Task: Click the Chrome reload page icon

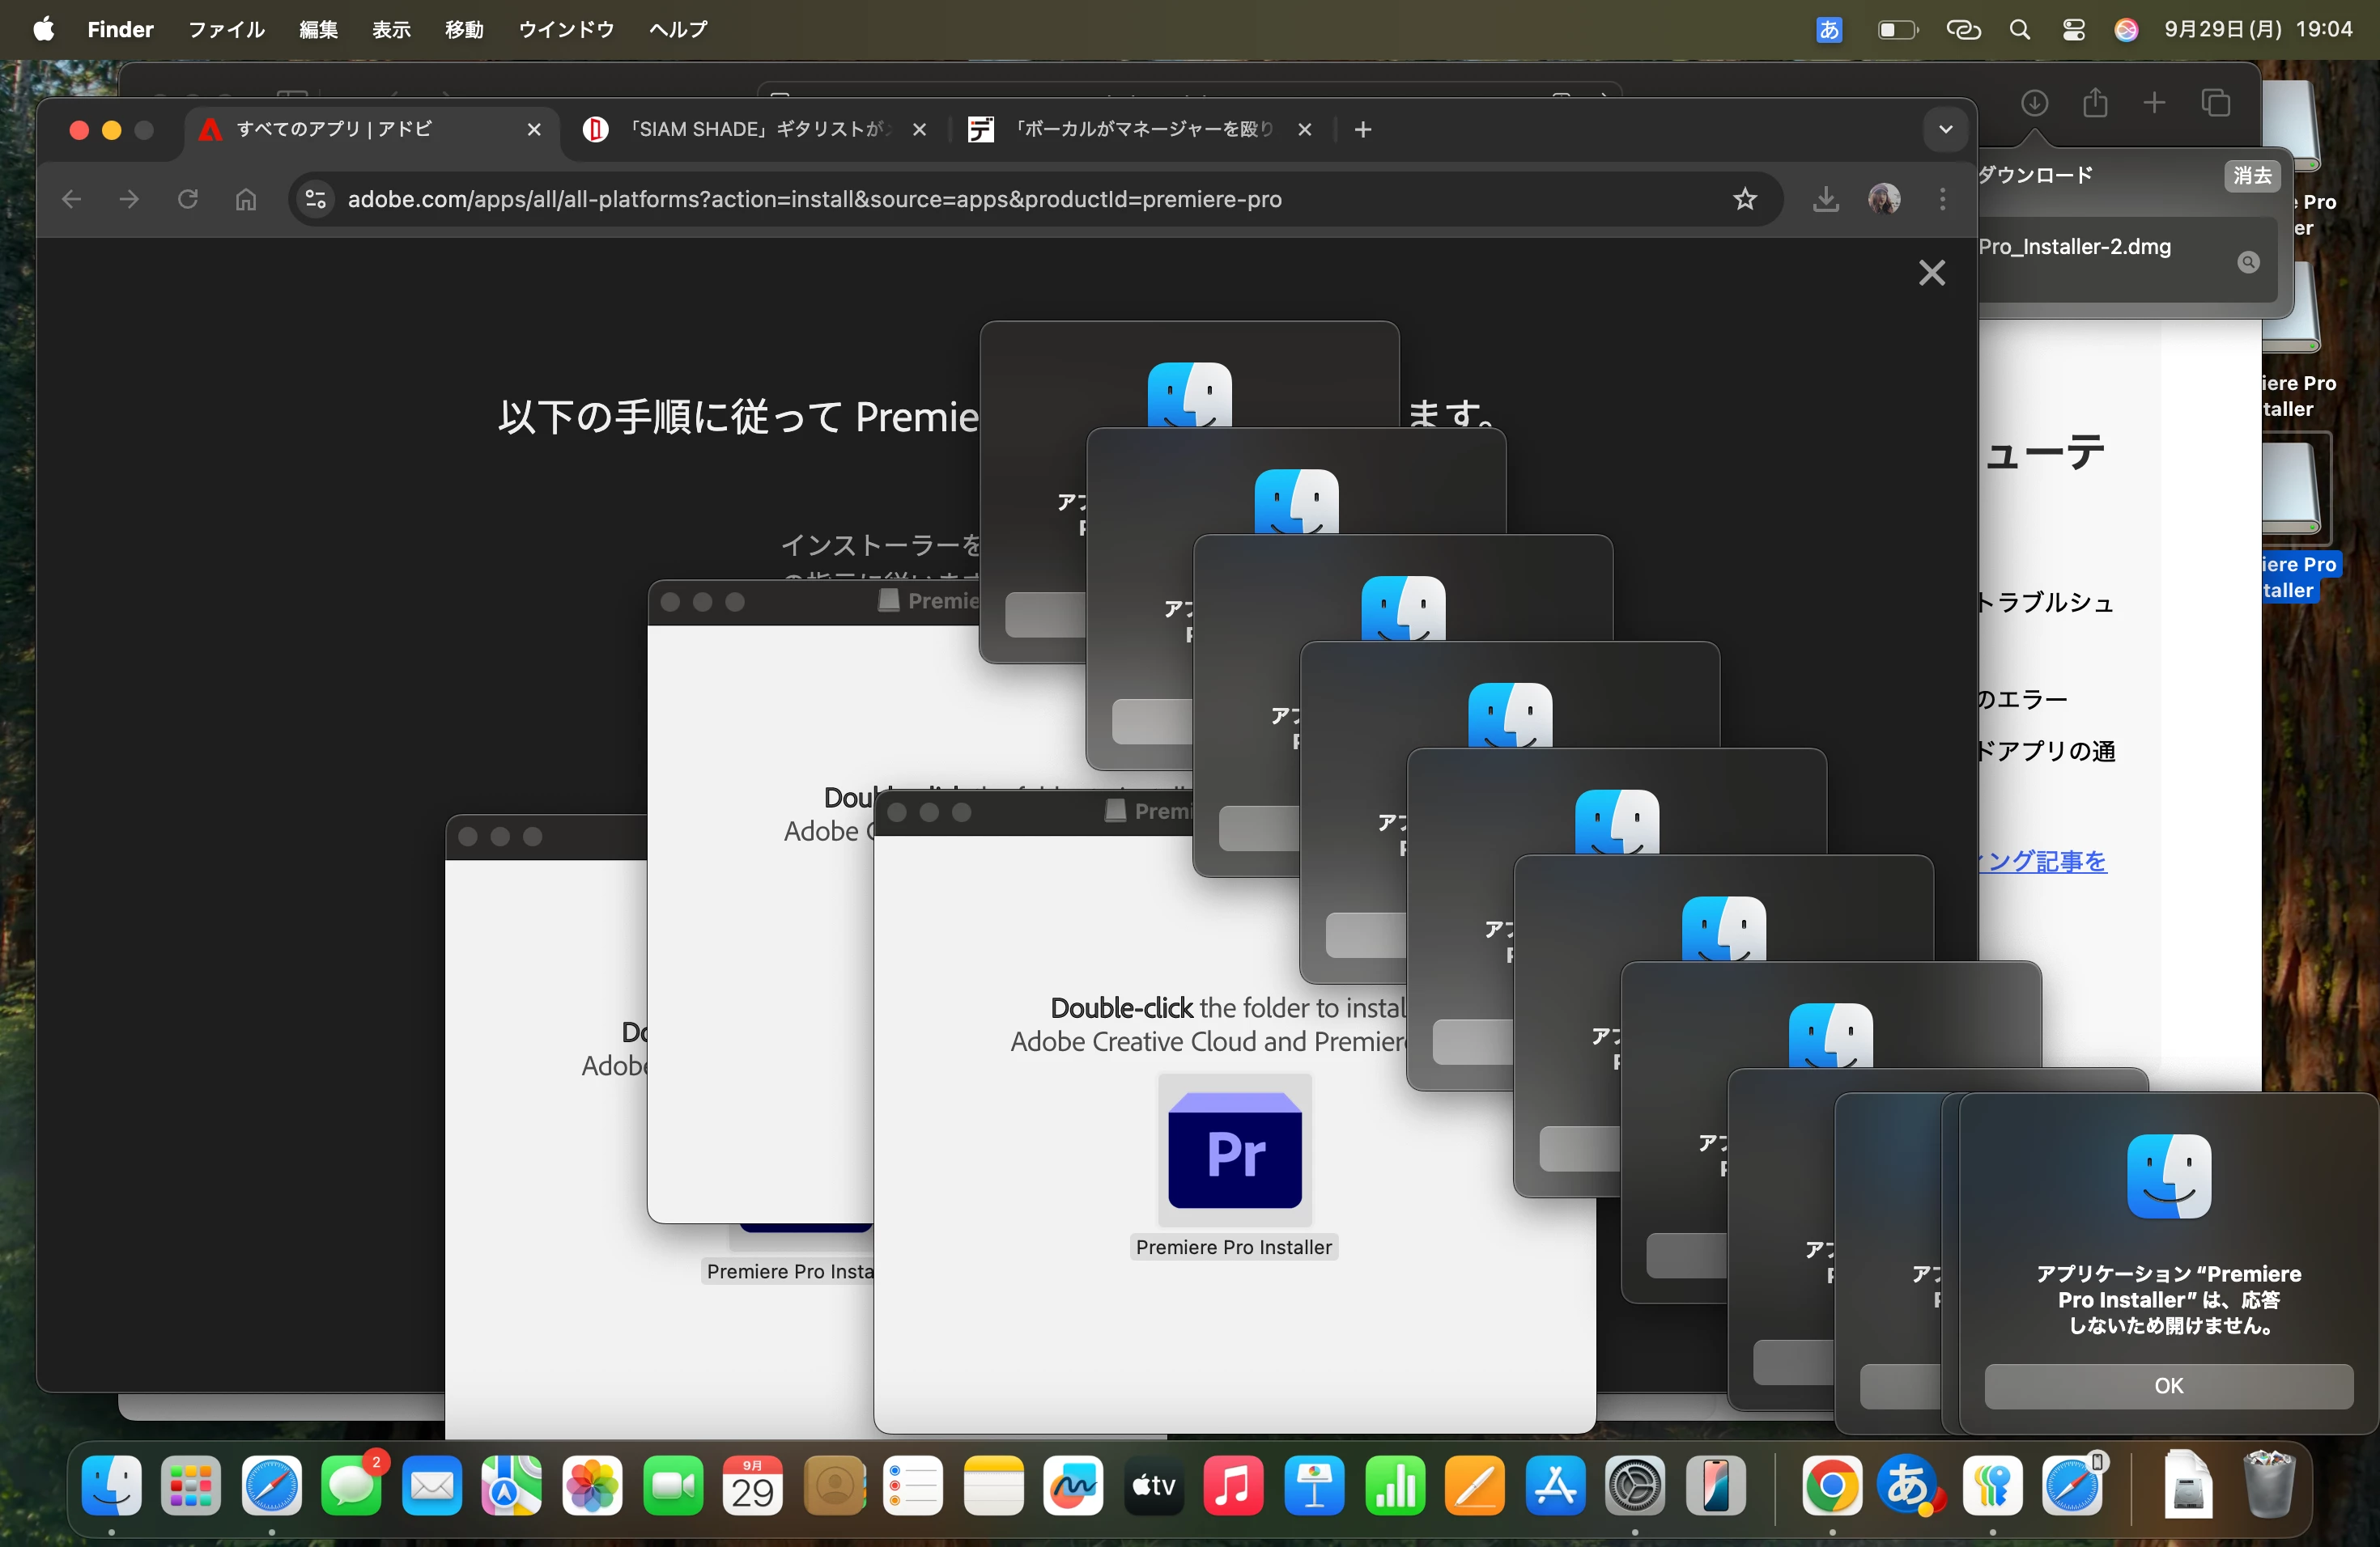Action: click(187, 199)
